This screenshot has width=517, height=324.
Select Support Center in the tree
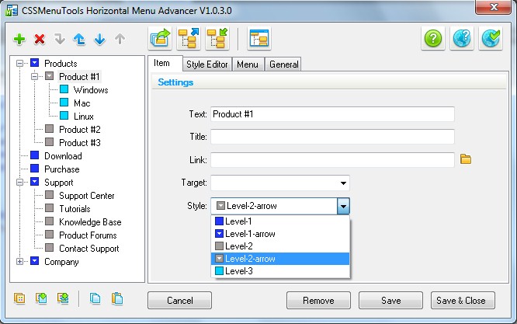[x=87, y=195]
